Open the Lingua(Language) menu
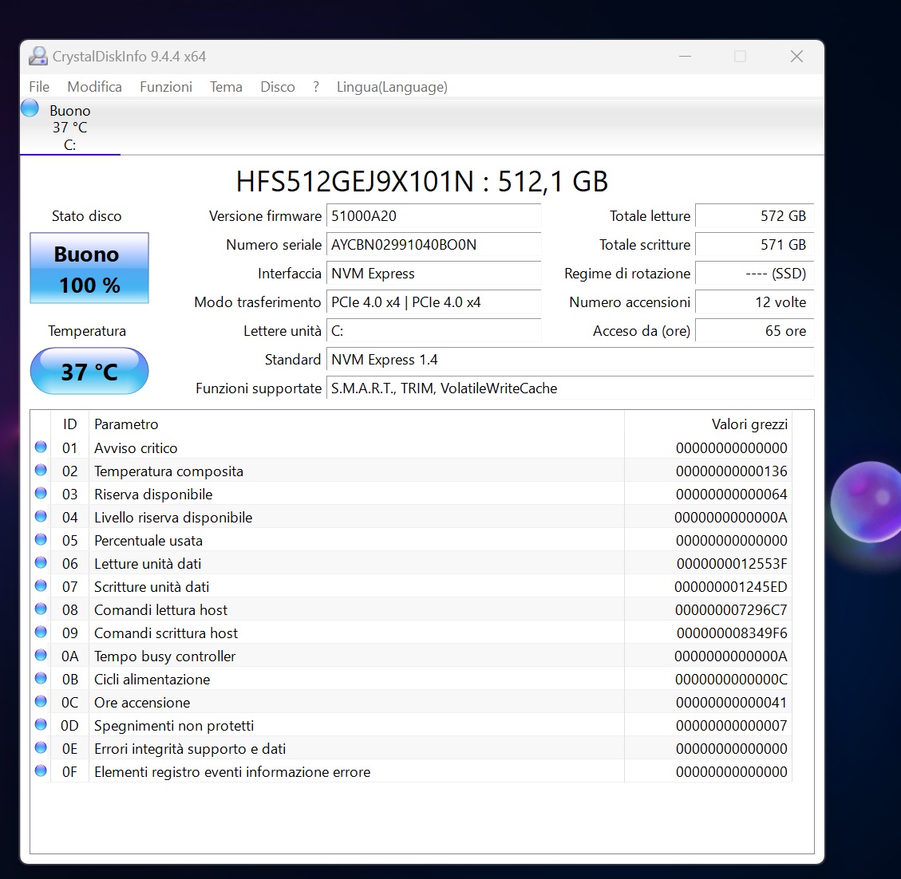Viewport: 901px width, 879px height. click(x=392, y=87)
